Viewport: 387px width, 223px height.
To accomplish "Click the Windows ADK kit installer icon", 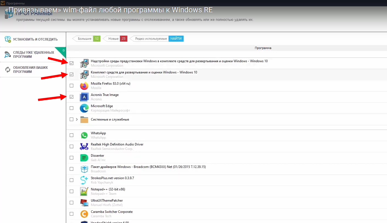I will click(x=84, y=75).
